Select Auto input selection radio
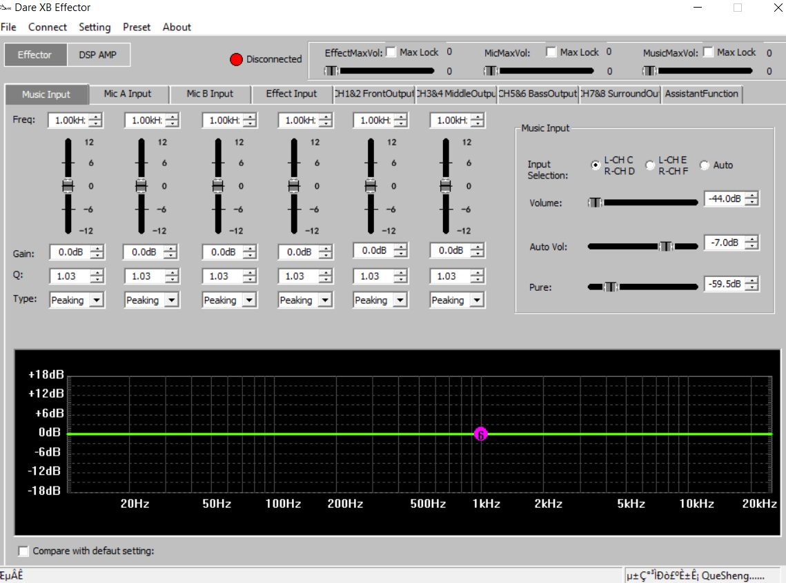The image size is (786, 583). tap(705, 165)
